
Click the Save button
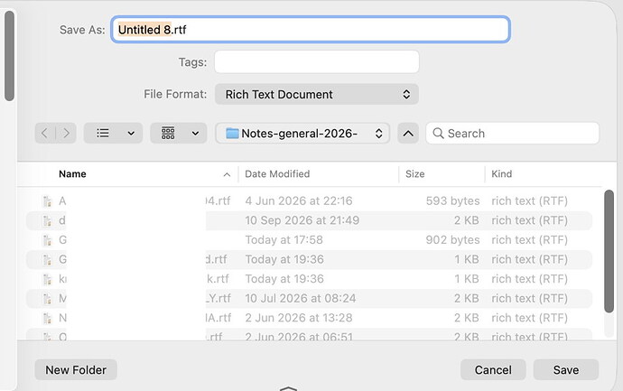tap(566, 370)
